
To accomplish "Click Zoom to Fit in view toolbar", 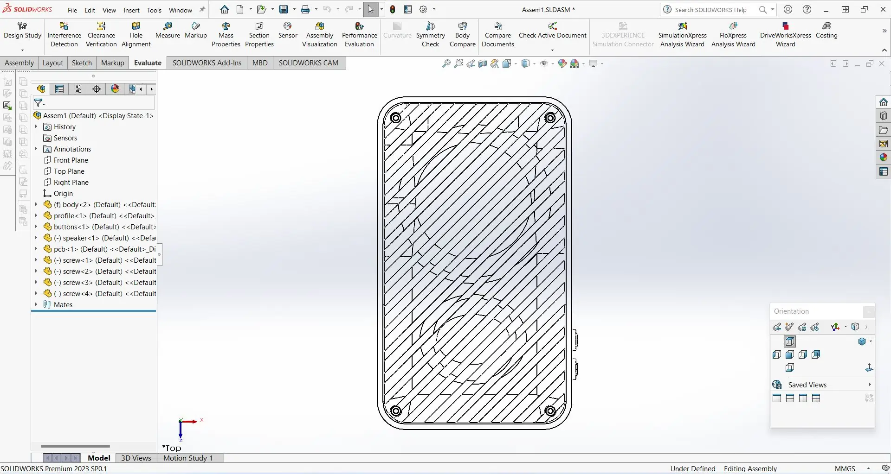I will (446, 64).
